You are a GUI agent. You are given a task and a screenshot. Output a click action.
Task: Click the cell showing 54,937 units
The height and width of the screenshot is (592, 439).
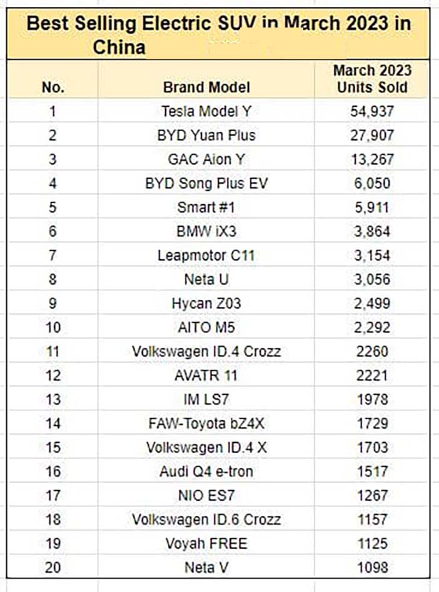[x=371, y=111]
